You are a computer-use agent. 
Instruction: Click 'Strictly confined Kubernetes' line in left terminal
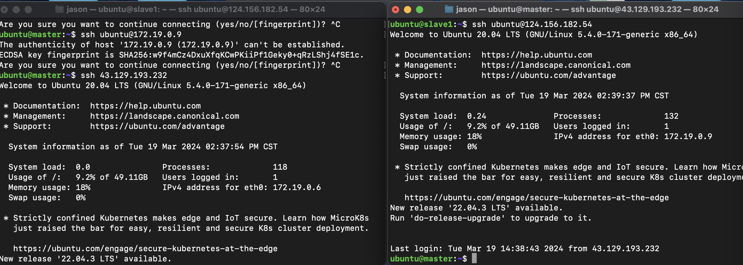click(186, 218)
